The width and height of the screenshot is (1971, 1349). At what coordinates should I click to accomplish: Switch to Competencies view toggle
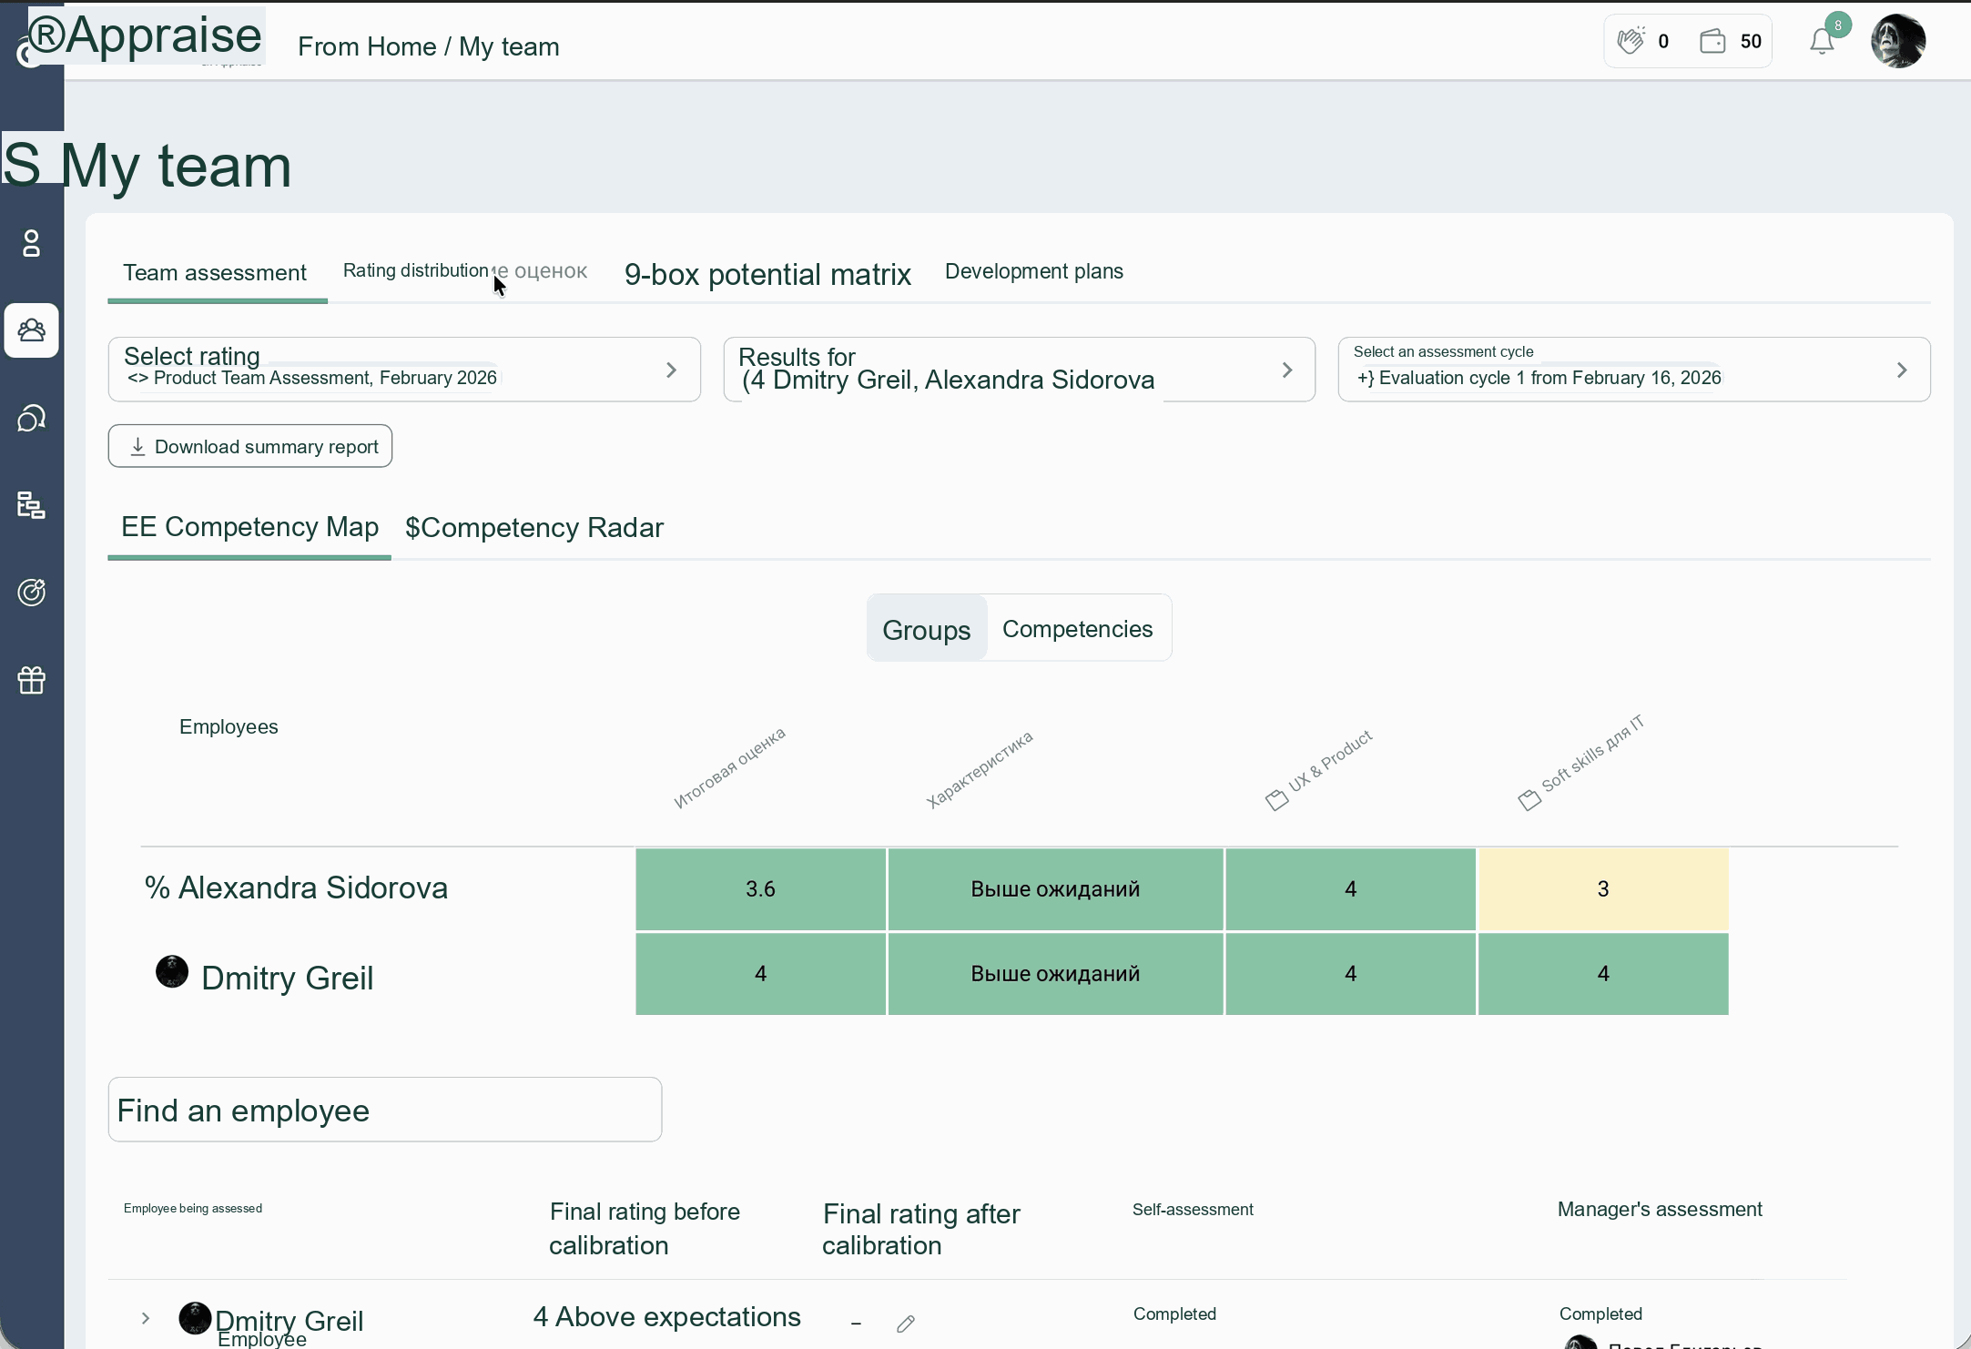click(1078, 629)
